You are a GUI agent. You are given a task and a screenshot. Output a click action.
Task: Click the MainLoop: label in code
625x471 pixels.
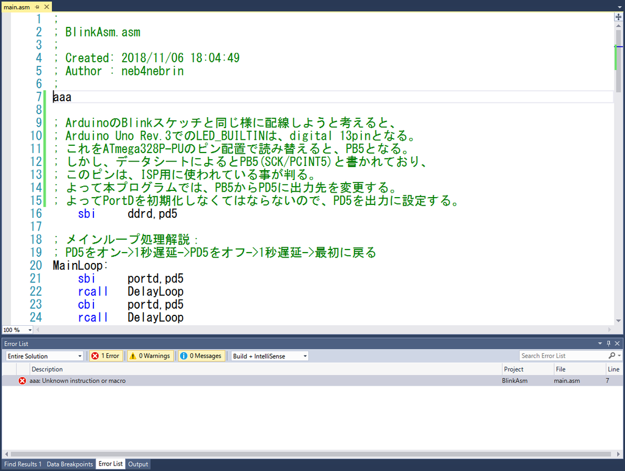pos(80,265)
